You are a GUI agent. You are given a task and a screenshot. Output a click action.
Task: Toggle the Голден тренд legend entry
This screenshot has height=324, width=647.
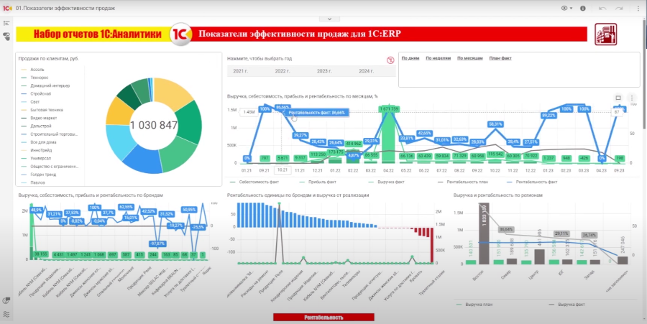pyautogui.click(x=38, y=175)
